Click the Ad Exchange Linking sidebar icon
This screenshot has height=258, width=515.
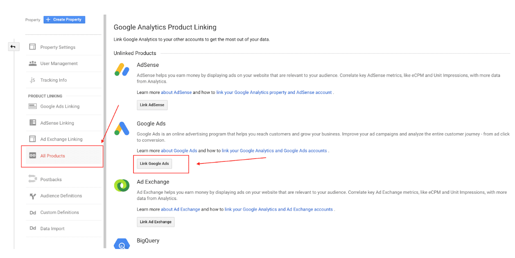click(x=32, y=139)
